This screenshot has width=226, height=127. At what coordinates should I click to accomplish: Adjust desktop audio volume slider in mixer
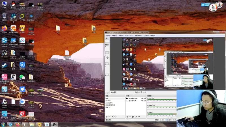(171, 117)
